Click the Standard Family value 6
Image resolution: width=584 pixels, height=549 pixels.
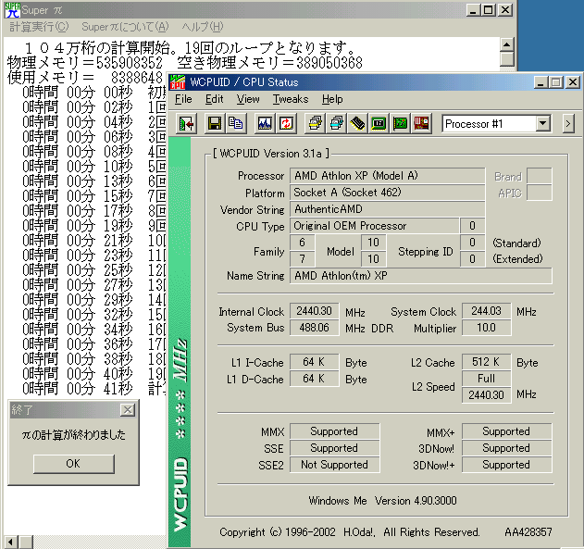[303, 242]
